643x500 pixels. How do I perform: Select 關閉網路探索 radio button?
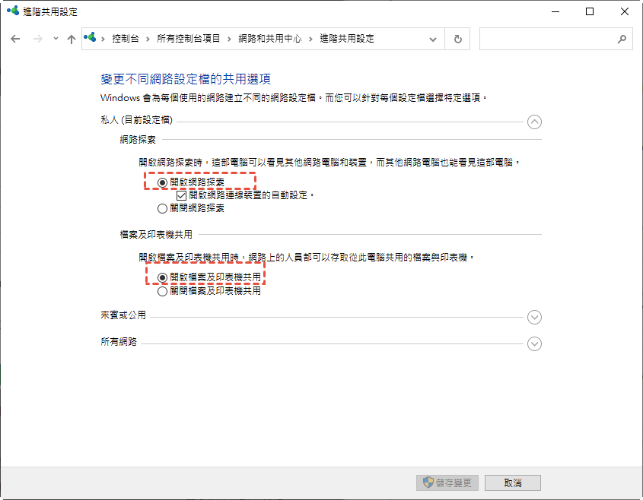tap(162, 209)
